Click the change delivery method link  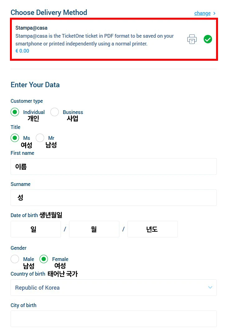point(202,13)
